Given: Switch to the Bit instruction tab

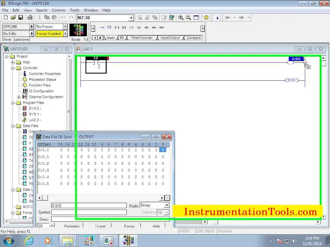Looking at the screenshot, I should click(122, 38).
